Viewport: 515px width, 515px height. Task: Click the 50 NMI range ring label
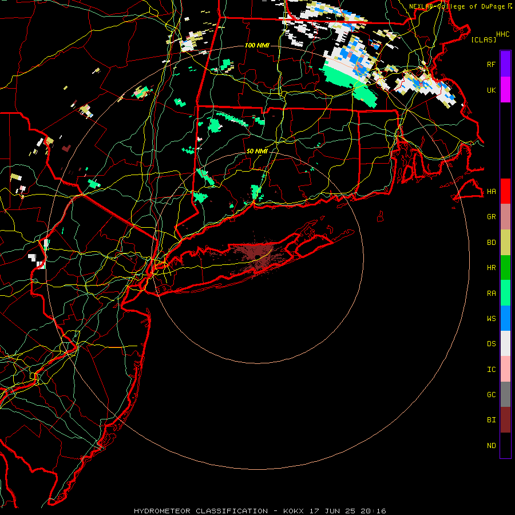click(x=257, y=151)
